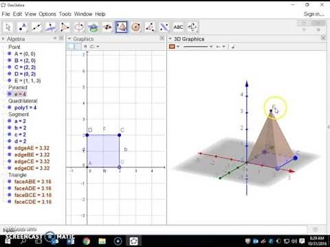Open the Help menu

click(100, 14)
